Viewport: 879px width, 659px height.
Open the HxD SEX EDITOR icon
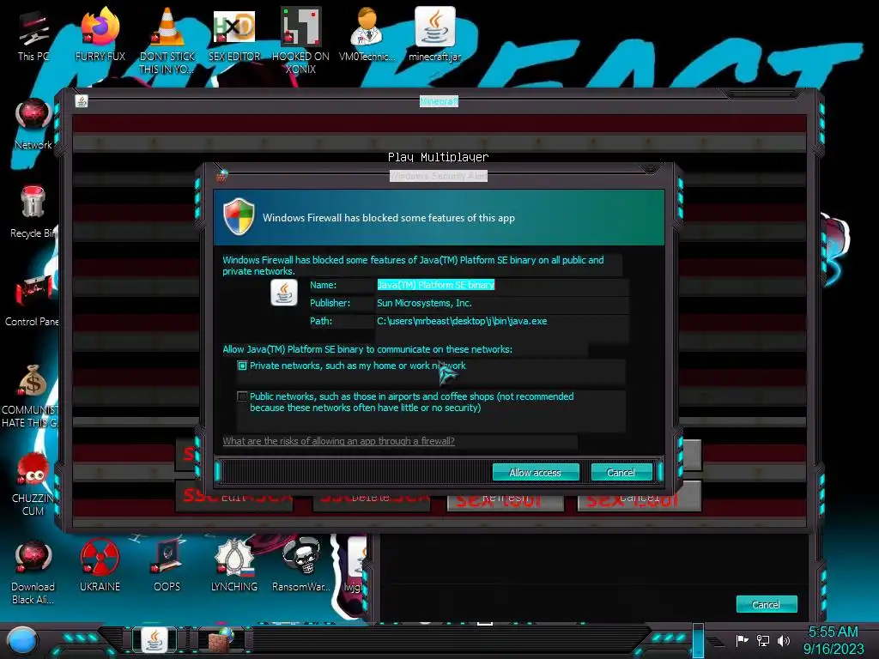tap(234, 36)
